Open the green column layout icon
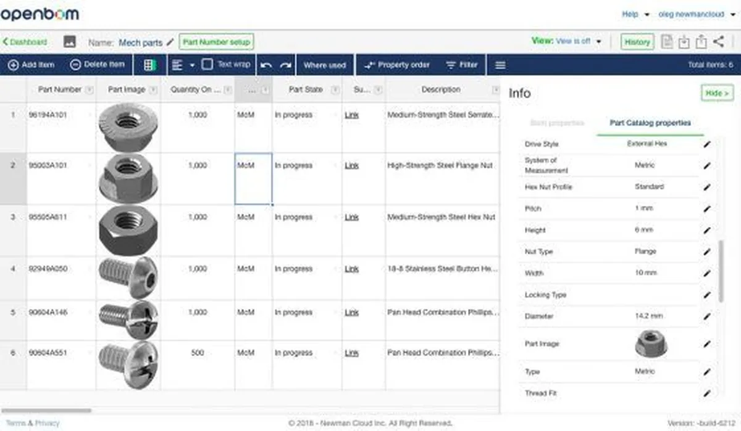This screenshot has height=431, width=741. (149, 65)
